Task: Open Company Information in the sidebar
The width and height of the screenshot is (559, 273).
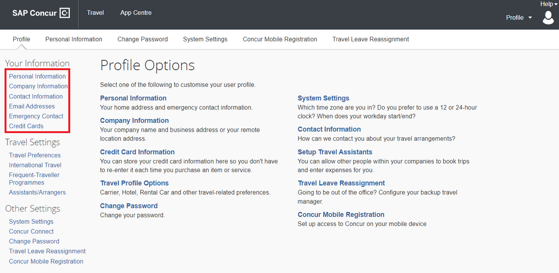Action: coord(38,86)
